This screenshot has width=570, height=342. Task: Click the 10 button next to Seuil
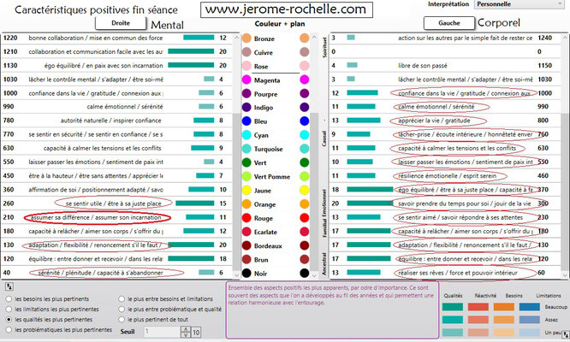coord(196,332)
